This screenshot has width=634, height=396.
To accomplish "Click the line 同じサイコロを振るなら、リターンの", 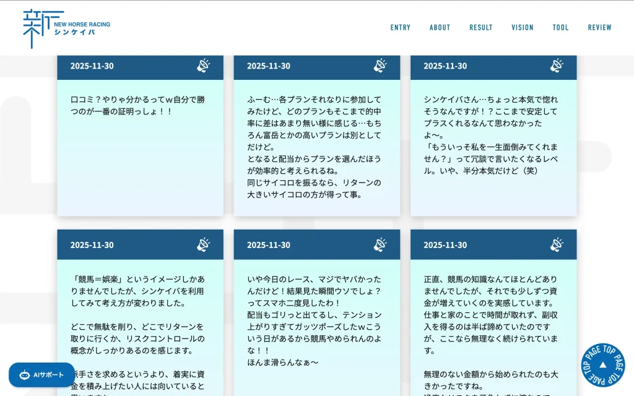I will [314, 183].
